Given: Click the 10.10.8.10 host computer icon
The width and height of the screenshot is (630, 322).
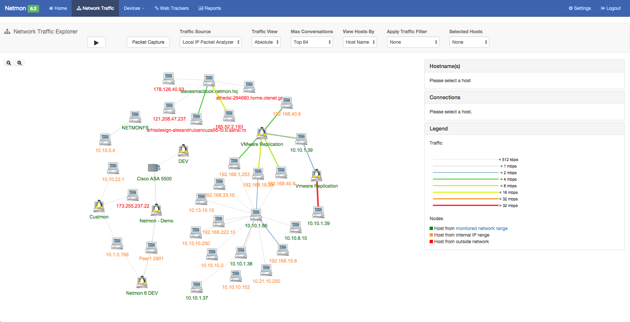Looking at the screenshot, I should coord(296,227).
